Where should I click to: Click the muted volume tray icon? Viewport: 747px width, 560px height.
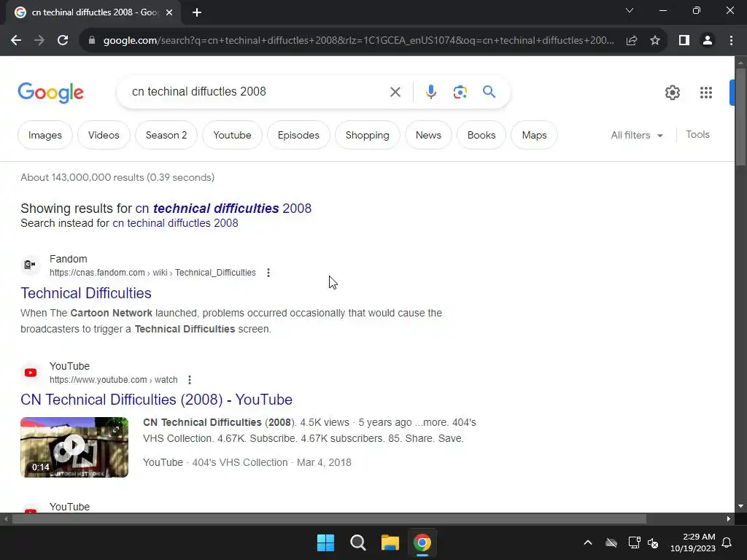click(x=653, y=542)
